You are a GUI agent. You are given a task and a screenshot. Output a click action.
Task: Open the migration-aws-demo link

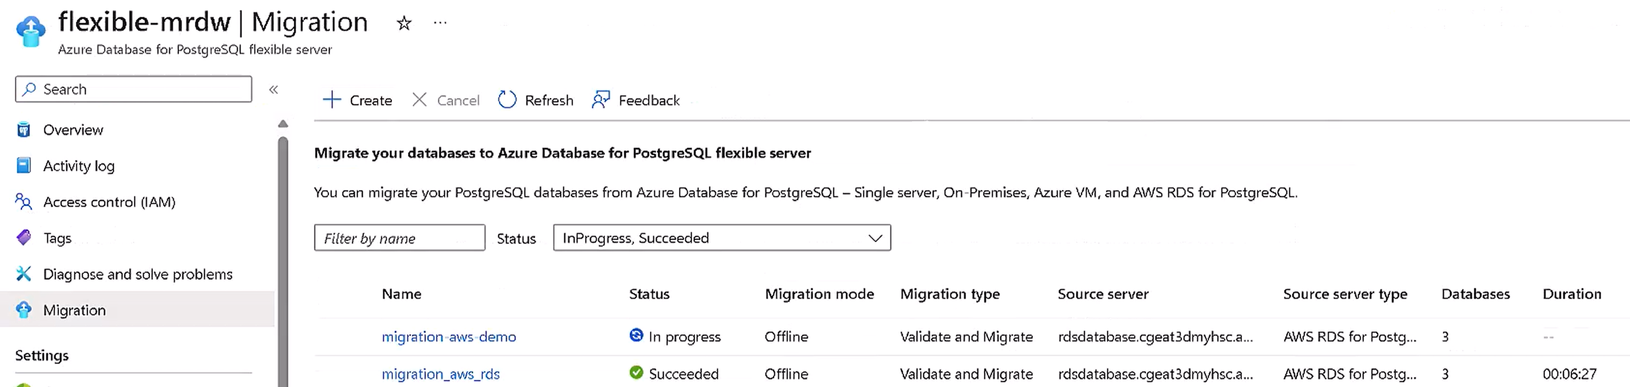[x=449, y=337]
